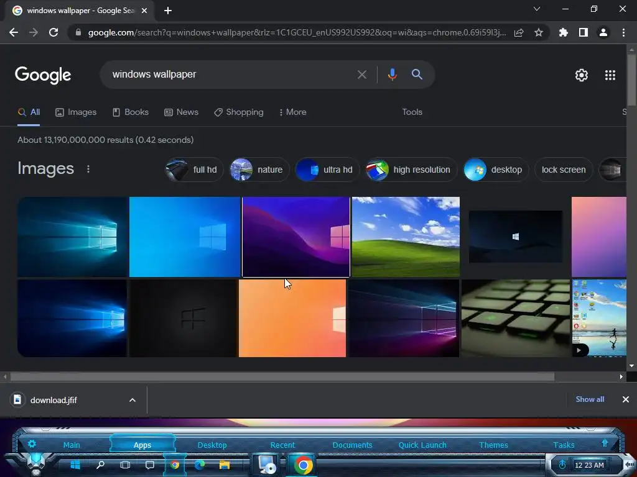Open File Explorer from taskbar
The width and height of the screenshot is (637, 477).
pos(225,465)
